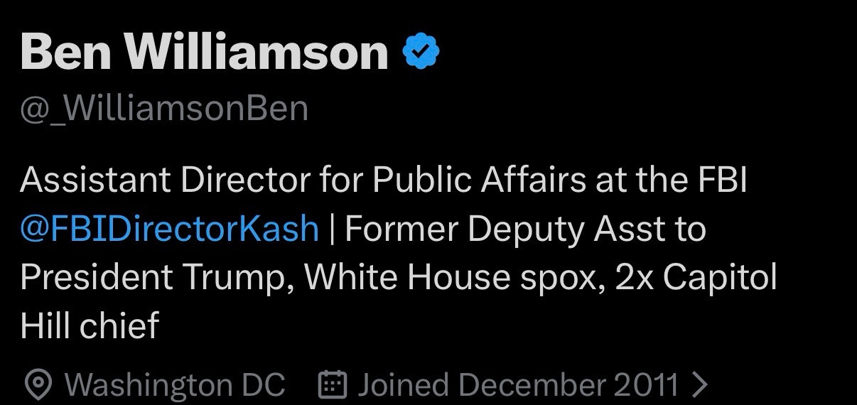Viewport: 857px width, 405px height.
Task: Open the @FBIDirectorKash profile link
Action: (170, 229)
